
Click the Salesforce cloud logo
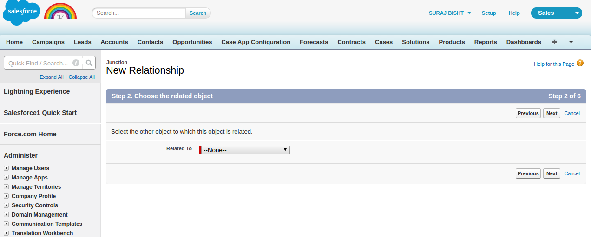pyautogui.click(x=21, y=12)
